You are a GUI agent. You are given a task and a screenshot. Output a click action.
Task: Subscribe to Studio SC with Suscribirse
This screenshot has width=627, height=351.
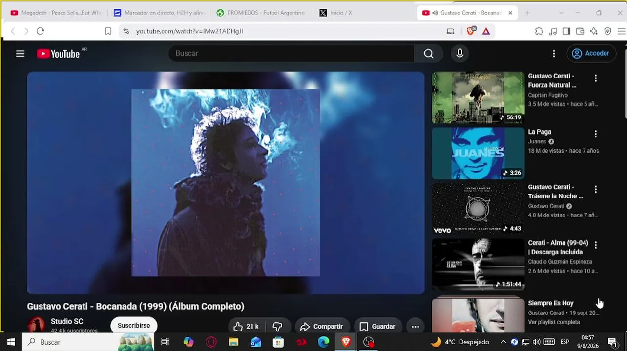pos(134,325)
